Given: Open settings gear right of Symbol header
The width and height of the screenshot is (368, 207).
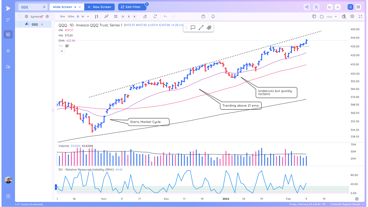Looking at the screenshot, I should [x=47, y=17].
